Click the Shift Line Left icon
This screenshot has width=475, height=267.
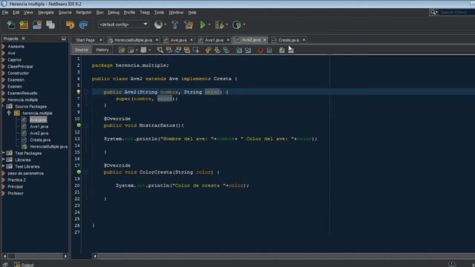tap(239, 50)
